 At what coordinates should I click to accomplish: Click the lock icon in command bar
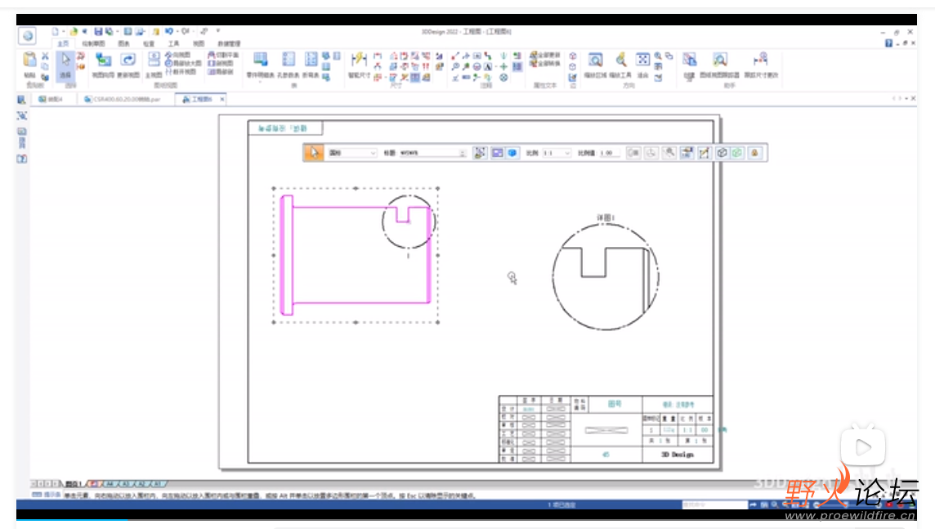pyautogui.click(x=755, y=153)
